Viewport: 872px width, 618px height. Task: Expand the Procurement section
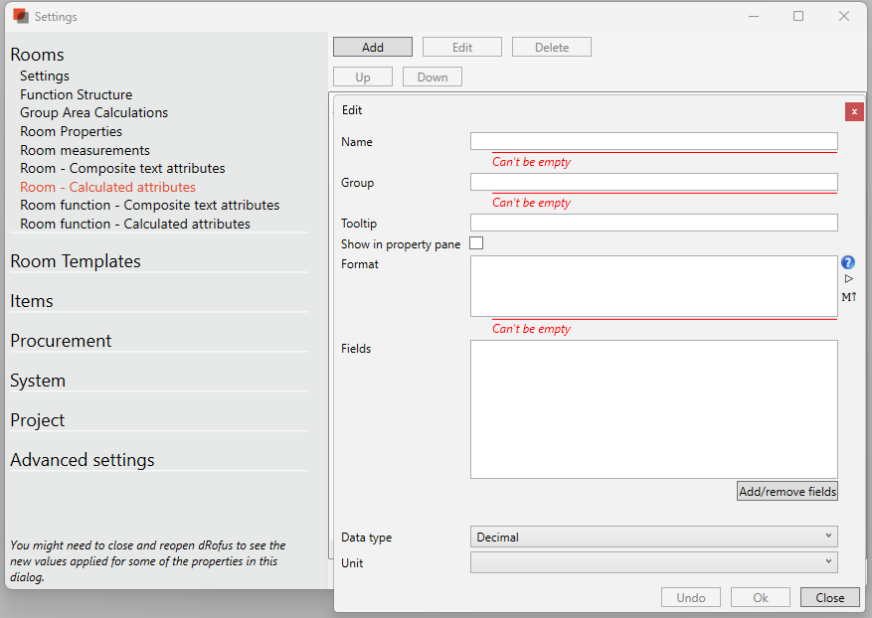61,341
